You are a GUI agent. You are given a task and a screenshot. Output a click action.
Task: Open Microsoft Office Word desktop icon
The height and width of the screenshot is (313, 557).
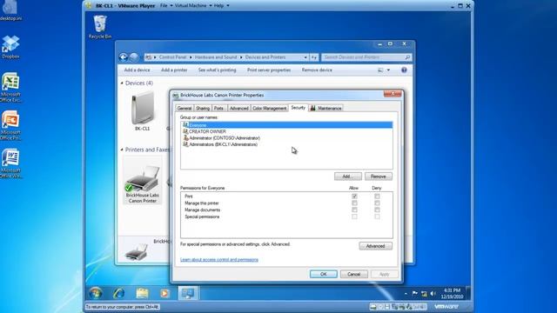coord(10,163)
